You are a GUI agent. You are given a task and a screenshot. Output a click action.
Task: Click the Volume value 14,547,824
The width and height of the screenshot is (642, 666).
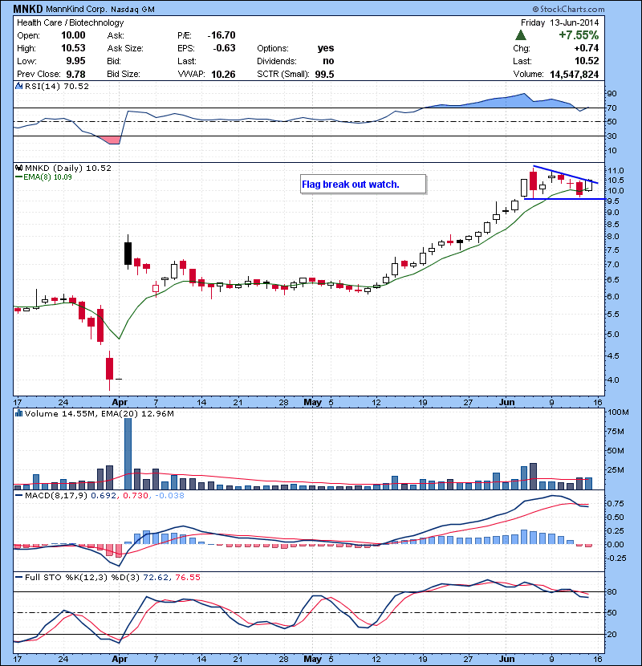coord(574,75)
